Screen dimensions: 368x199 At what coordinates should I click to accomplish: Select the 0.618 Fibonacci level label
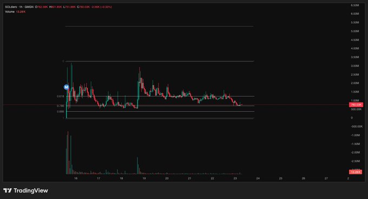(x=60, y=96)
